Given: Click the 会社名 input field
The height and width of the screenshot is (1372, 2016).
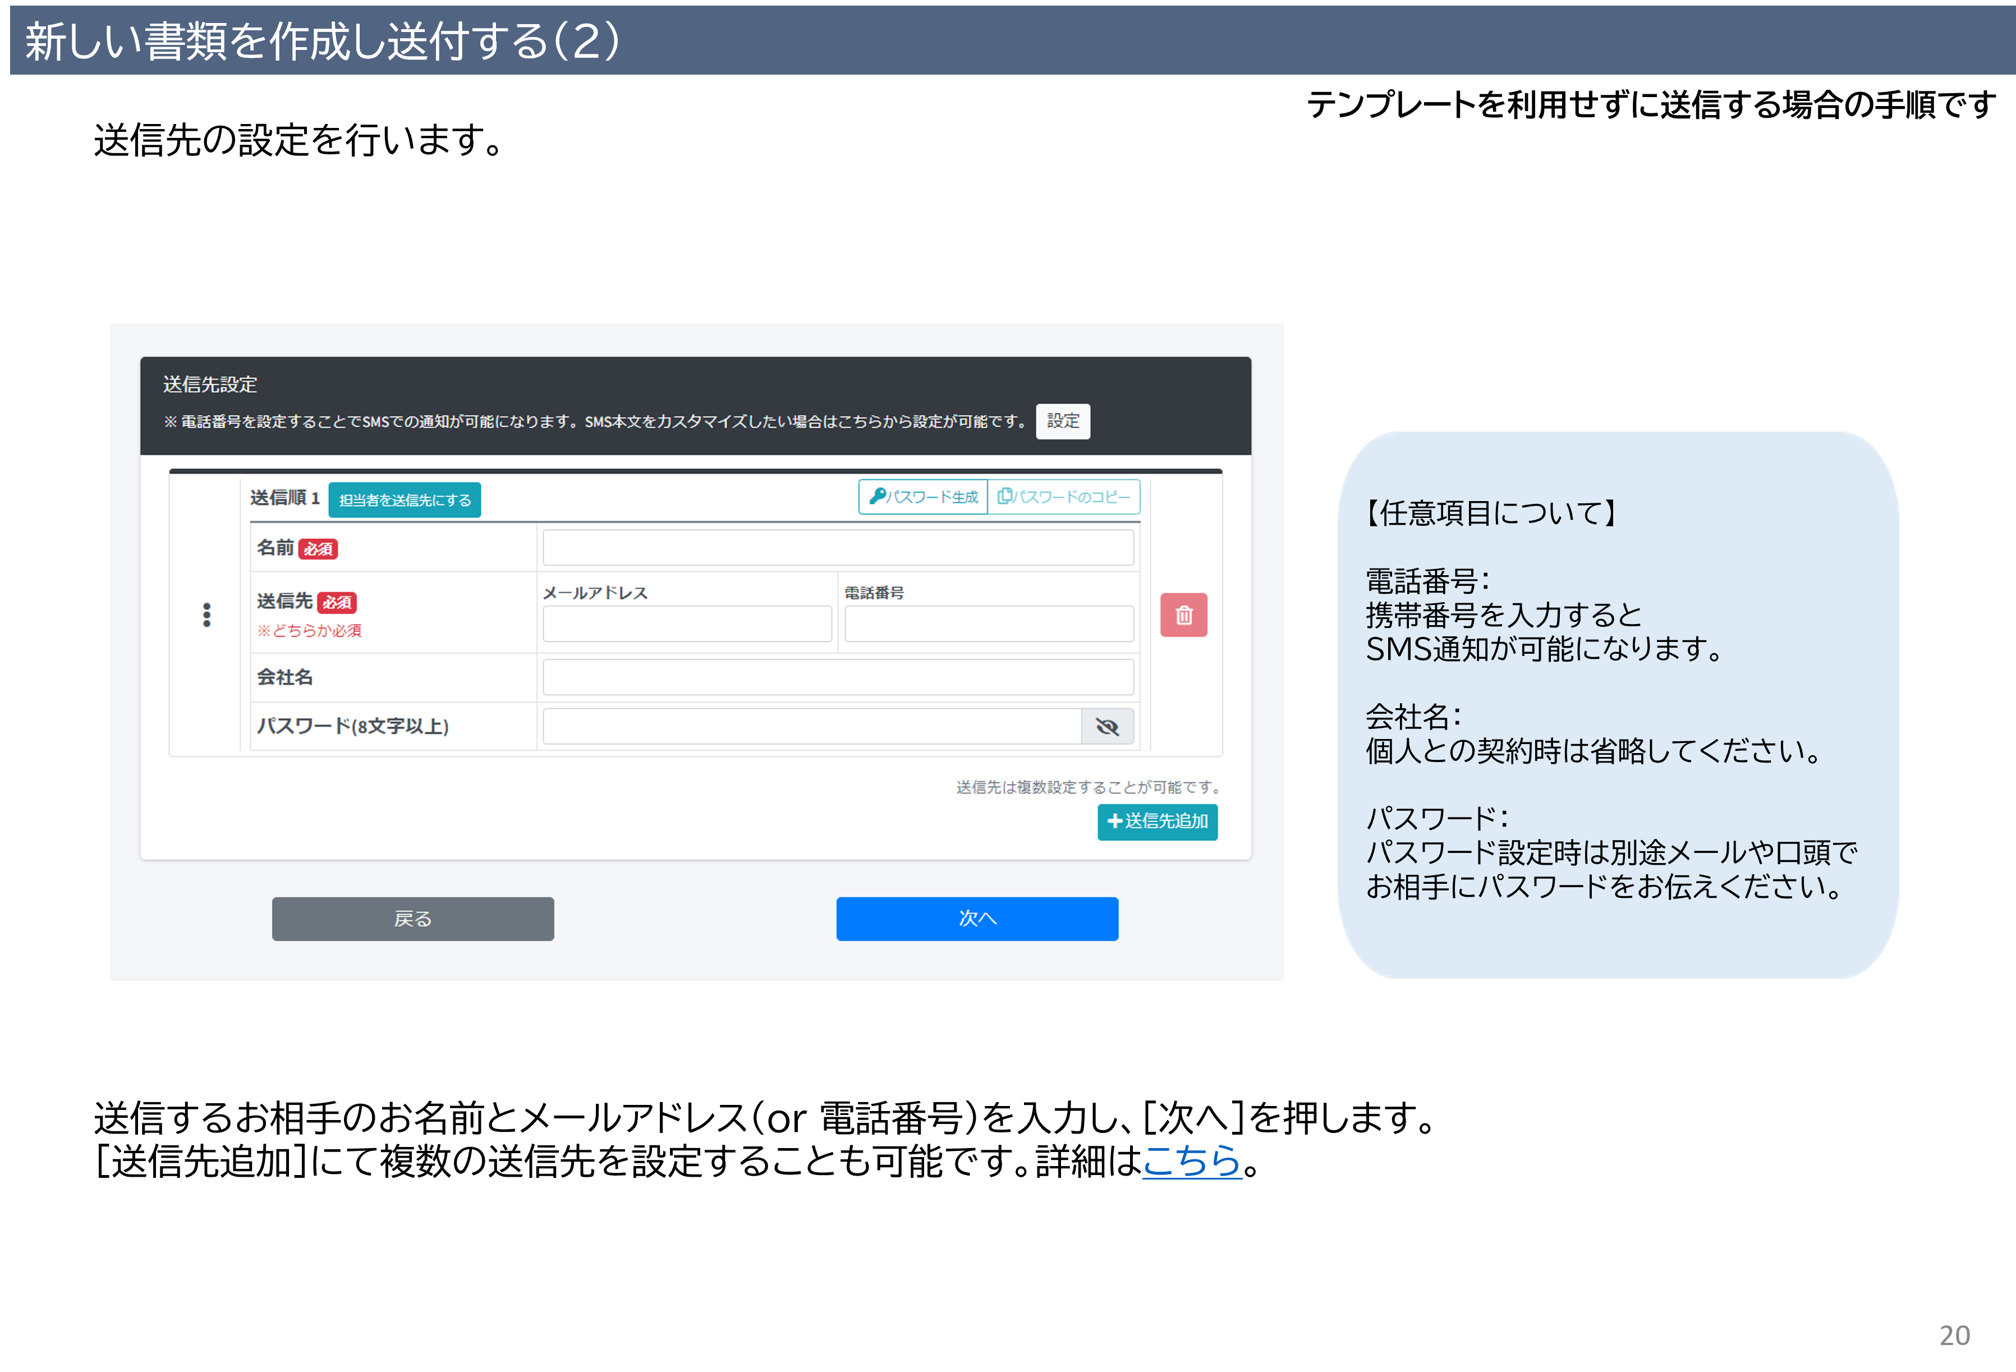Looking at the screenshot, I should coord(838,678).
